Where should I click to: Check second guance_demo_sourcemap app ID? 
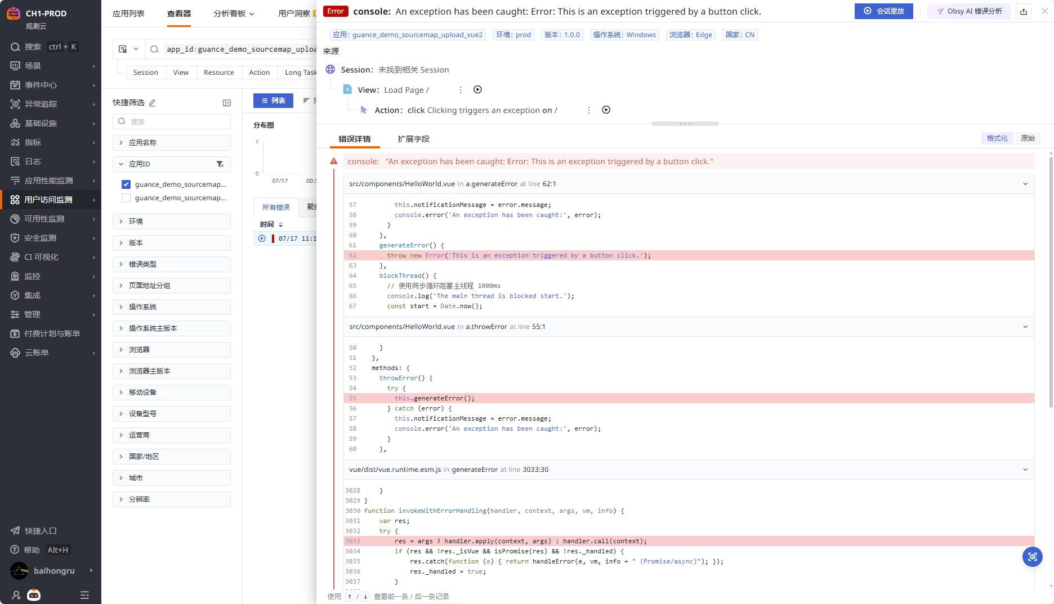click(126, 198)
